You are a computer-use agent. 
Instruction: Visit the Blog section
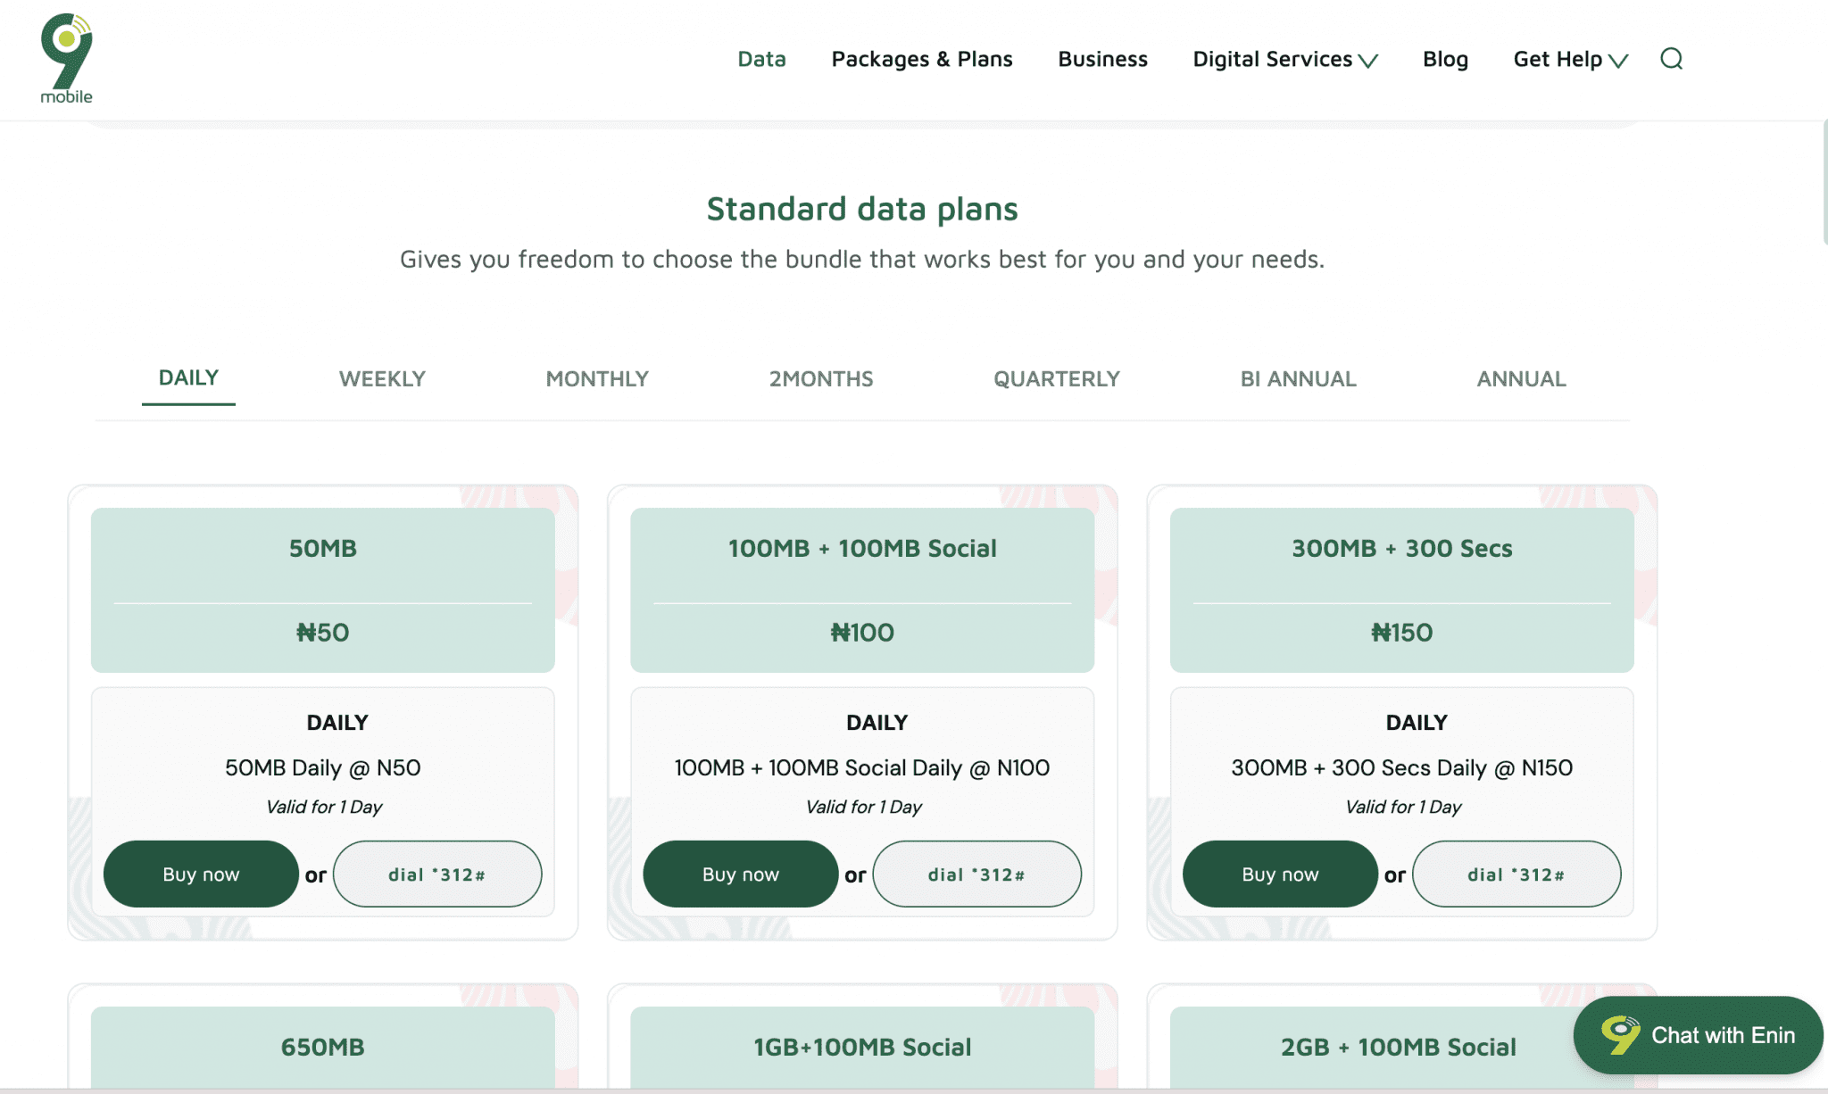(x=1445, y=59)
